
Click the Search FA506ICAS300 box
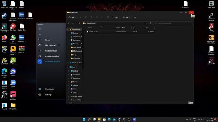[x=173, y=23]
